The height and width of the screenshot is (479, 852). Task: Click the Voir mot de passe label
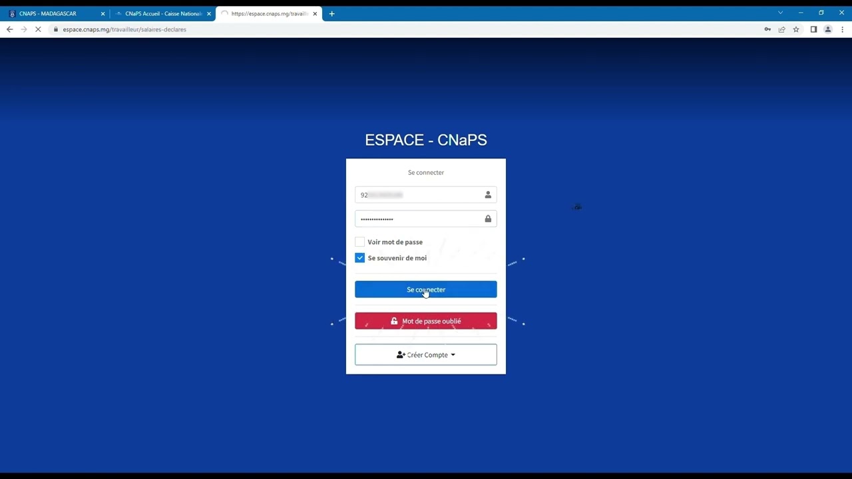click(x=395, y=242)
